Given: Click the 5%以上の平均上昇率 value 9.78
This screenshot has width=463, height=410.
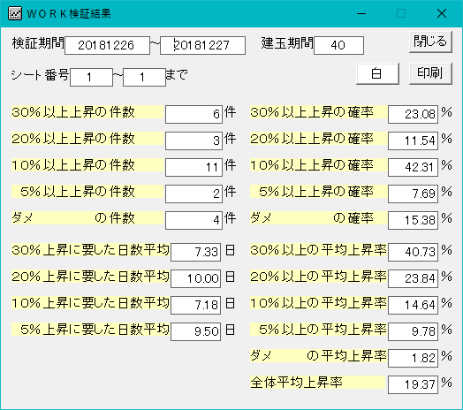Looking at the screenshot, I should (x=413, y=331).
